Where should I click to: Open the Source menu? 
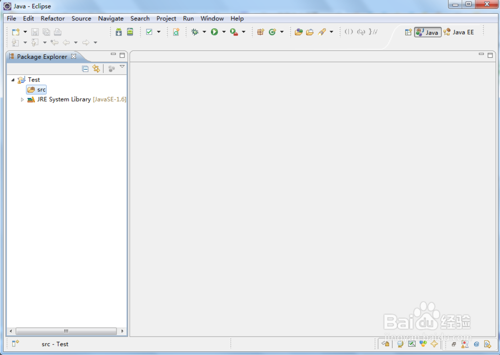[81, 18]
